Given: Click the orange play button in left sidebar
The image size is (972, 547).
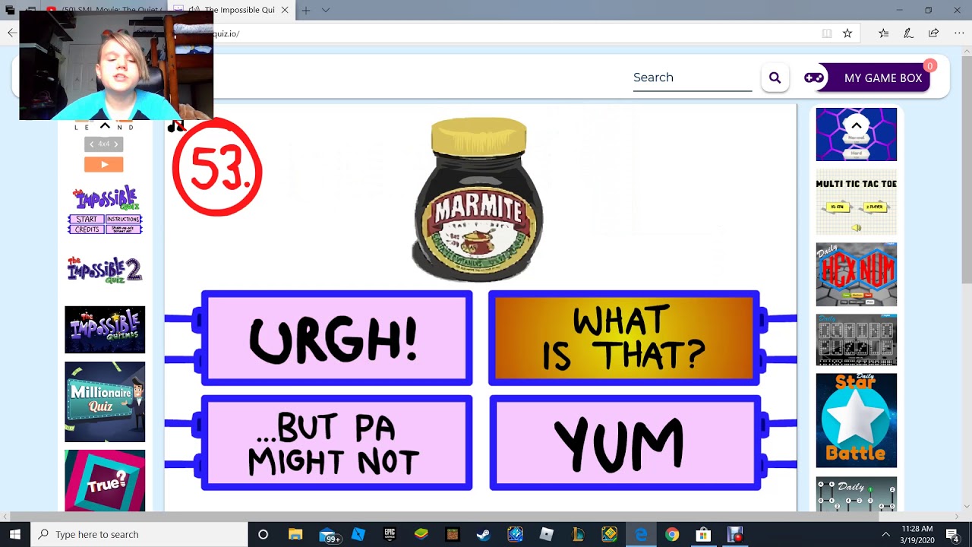Looking at the screenshot, I should (104, 164).
